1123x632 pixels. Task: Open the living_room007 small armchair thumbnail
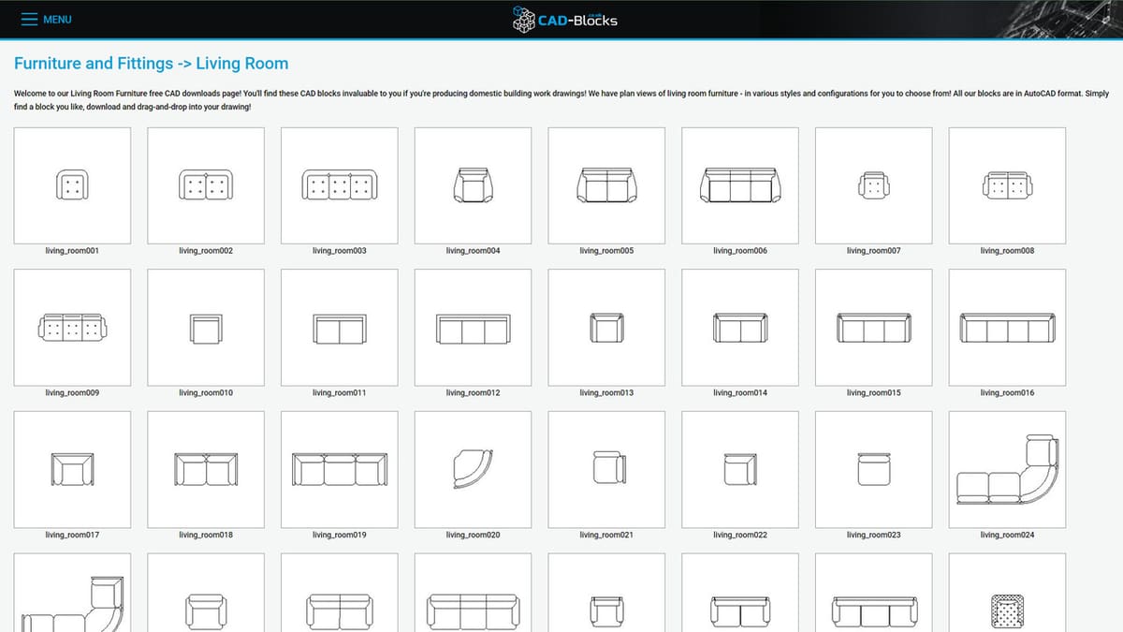click(874, 185)
